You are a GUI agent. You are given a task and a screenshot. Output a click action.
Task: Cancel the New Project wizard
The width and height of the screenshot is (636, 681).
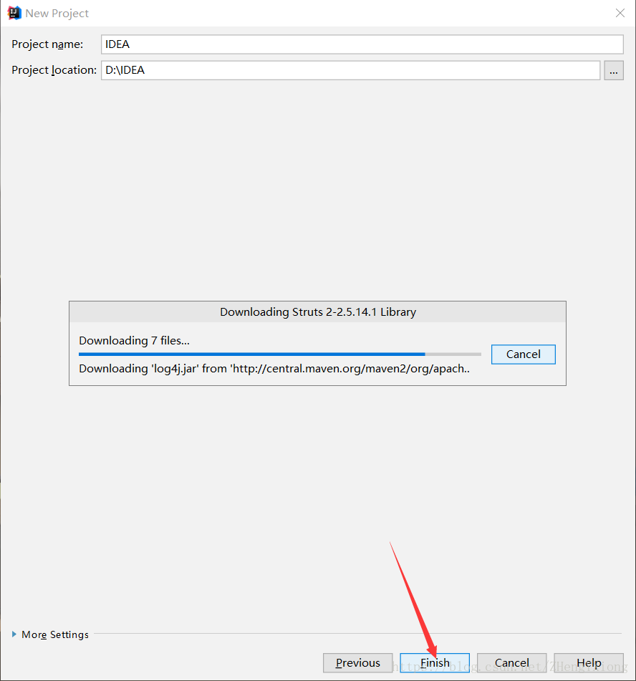[x=512, y=663]
